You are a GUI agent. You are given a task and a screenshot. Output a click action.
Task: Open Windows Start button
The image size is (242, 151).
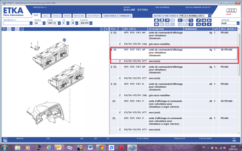pyautogui.click(x=4, y=148)
